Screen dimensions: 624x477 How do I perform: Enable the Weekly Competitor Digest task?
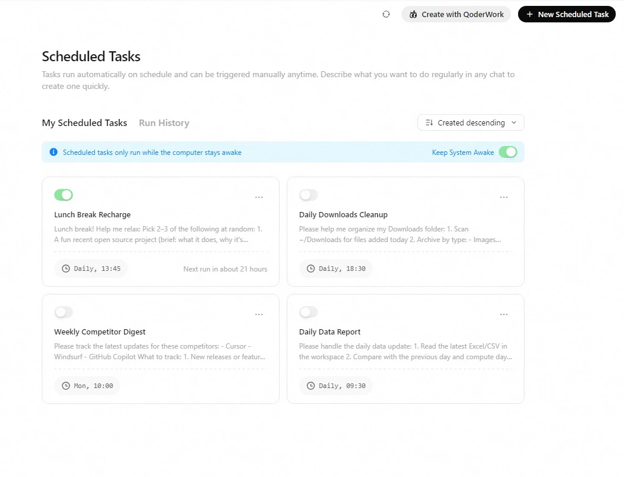pyautogui.click(x=63, y=312)
